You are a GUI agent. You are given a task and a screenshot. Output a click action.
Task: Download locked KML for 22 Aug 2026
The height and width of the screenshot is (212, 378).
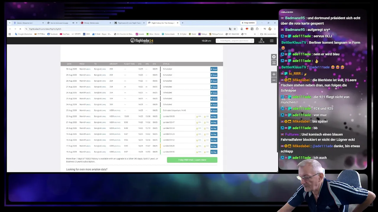[x=199, y=116]
